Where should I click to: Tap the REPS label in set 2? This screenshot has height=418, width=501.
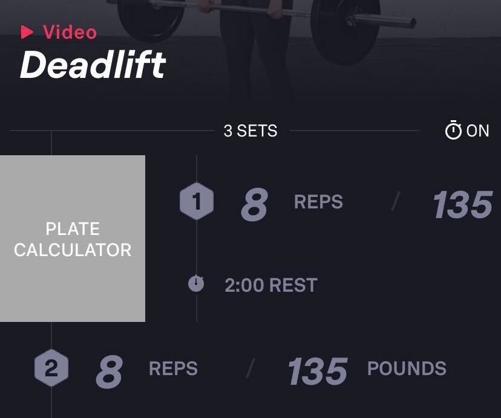173,369
